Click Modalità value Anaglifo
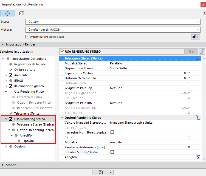The width and height of the screenshot is (206, 176). (x=116, y=142)
